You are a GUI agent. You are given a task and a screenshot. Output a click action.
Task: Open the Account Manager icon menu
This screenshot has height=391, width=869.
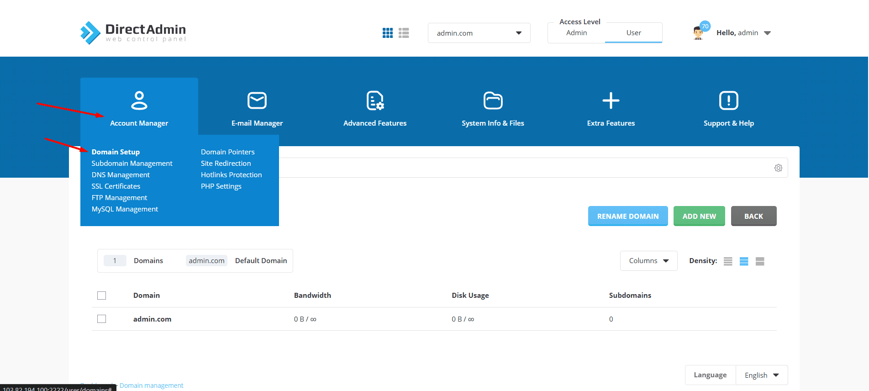click(x=139, y=101)
